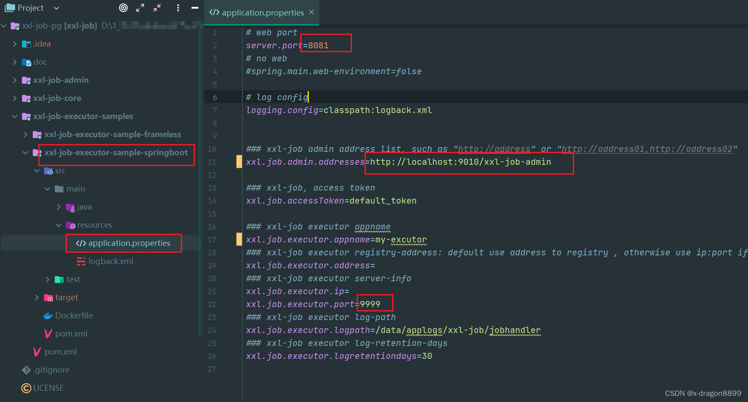Click the http://localhost:9010/xxl-job-admin value
The image size is (748, 402).
[x=461, y=162]
